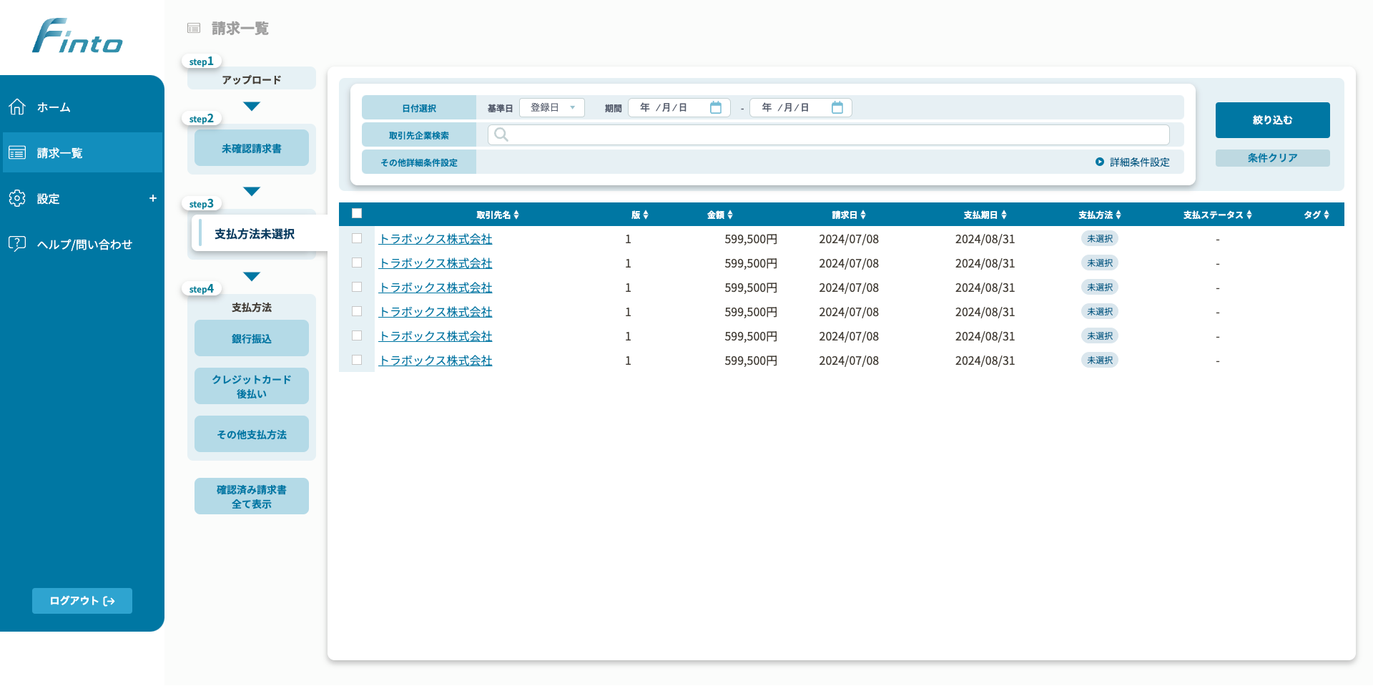Click the home icon in sidebar
This screenshot has height=686, width=1373.
click(17, 107)
